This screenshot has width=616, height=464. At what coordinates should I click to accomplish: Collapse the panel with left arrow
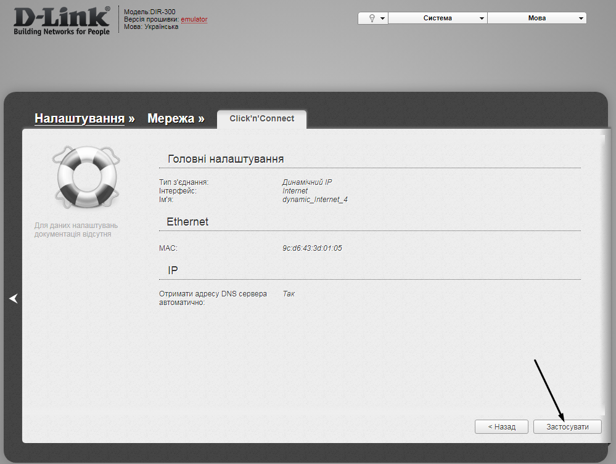(x=14, y=298)
